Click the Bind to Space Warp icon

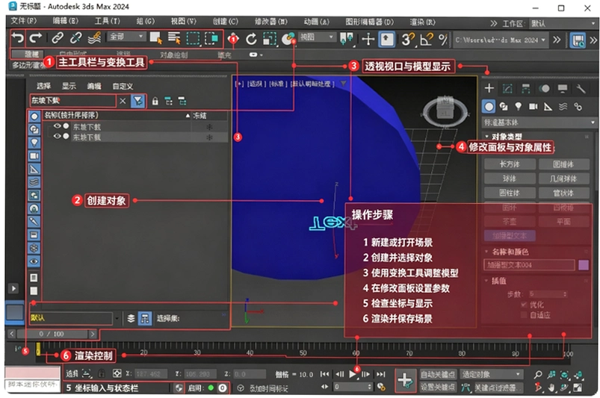(x=94, y=38)
